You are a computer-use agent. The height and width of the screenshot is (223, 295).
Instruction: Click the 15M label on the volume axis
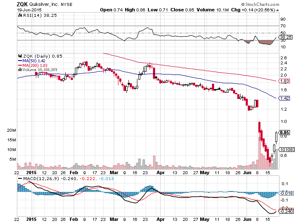pyautogui.click(x=11, y=140)
